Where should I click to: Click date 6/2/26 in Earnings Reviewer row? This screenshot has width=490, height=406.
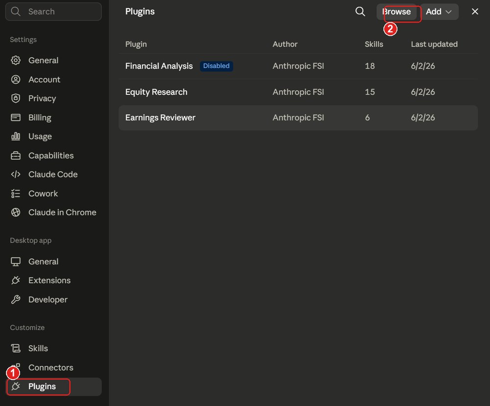click(423, 118)
